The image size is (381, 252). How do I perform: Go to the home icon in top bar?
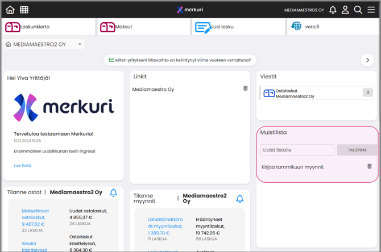pyautogui.click(x=10, y=10)
